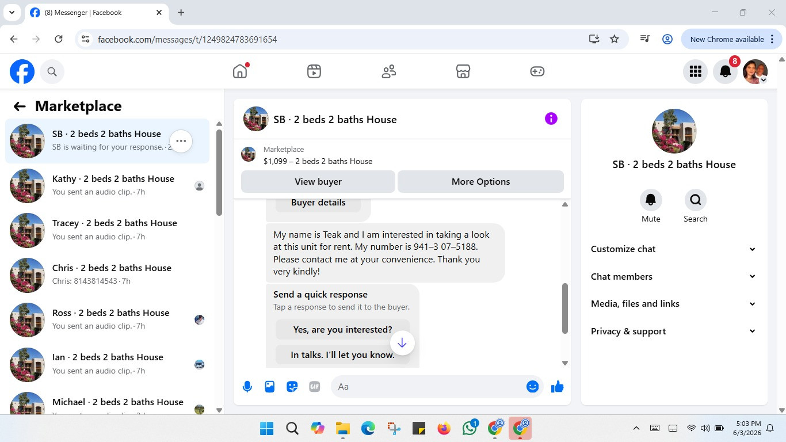Open the Windows Start menu
786x442 pixels.
(267, 428)
